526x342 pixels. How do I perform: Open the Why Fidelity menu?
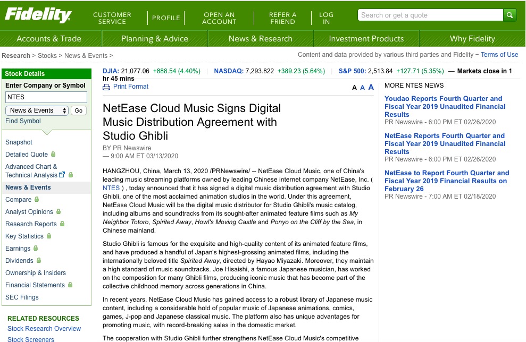tap(472, 39)
